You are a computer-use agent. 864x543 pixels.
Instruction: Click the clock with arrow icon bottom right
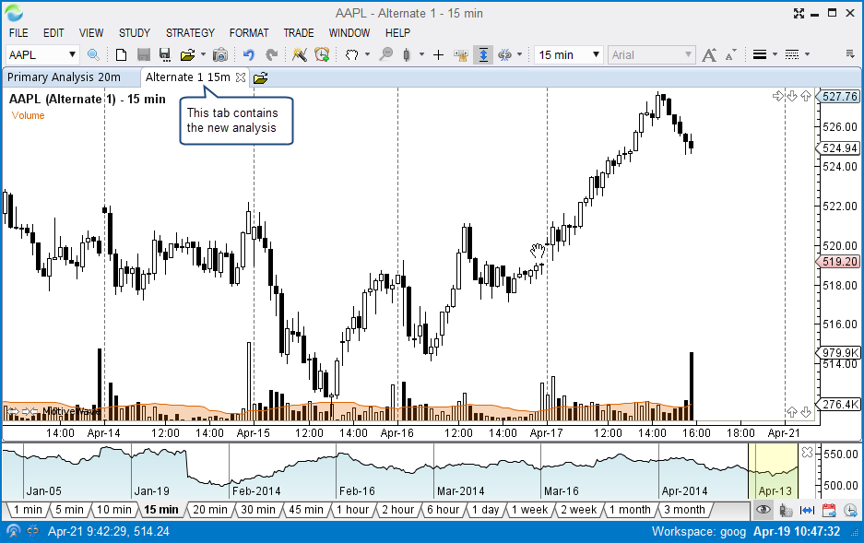point(851,510)
